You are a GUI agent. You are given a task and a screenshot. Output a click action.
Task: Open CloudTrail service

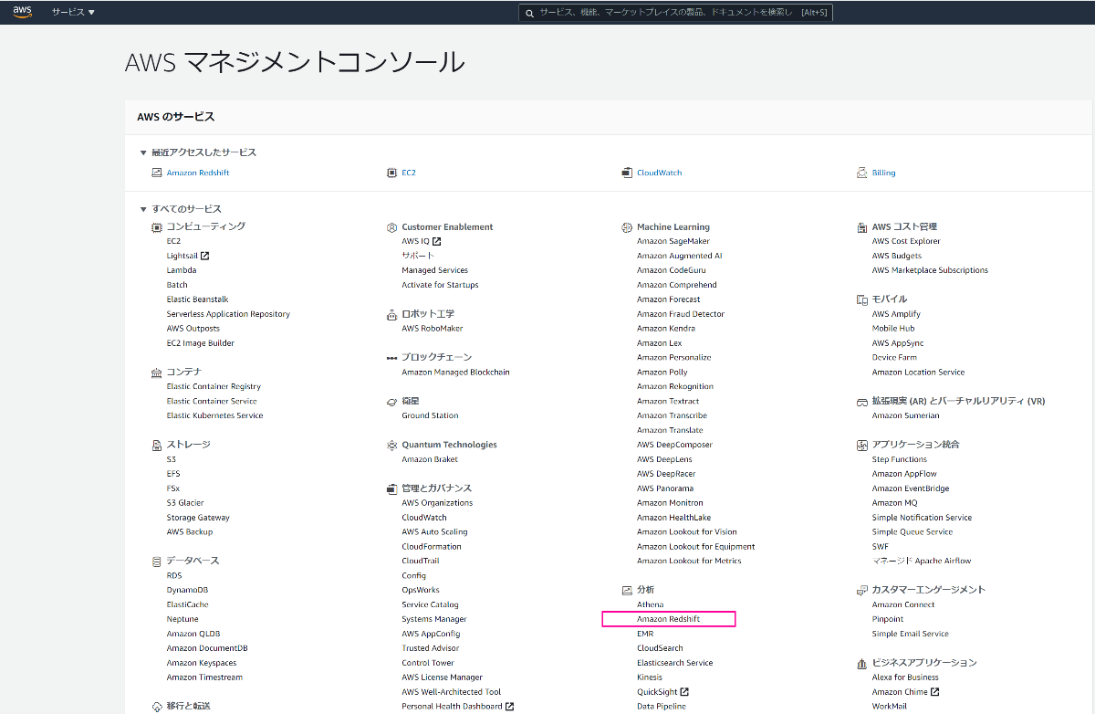421,561
